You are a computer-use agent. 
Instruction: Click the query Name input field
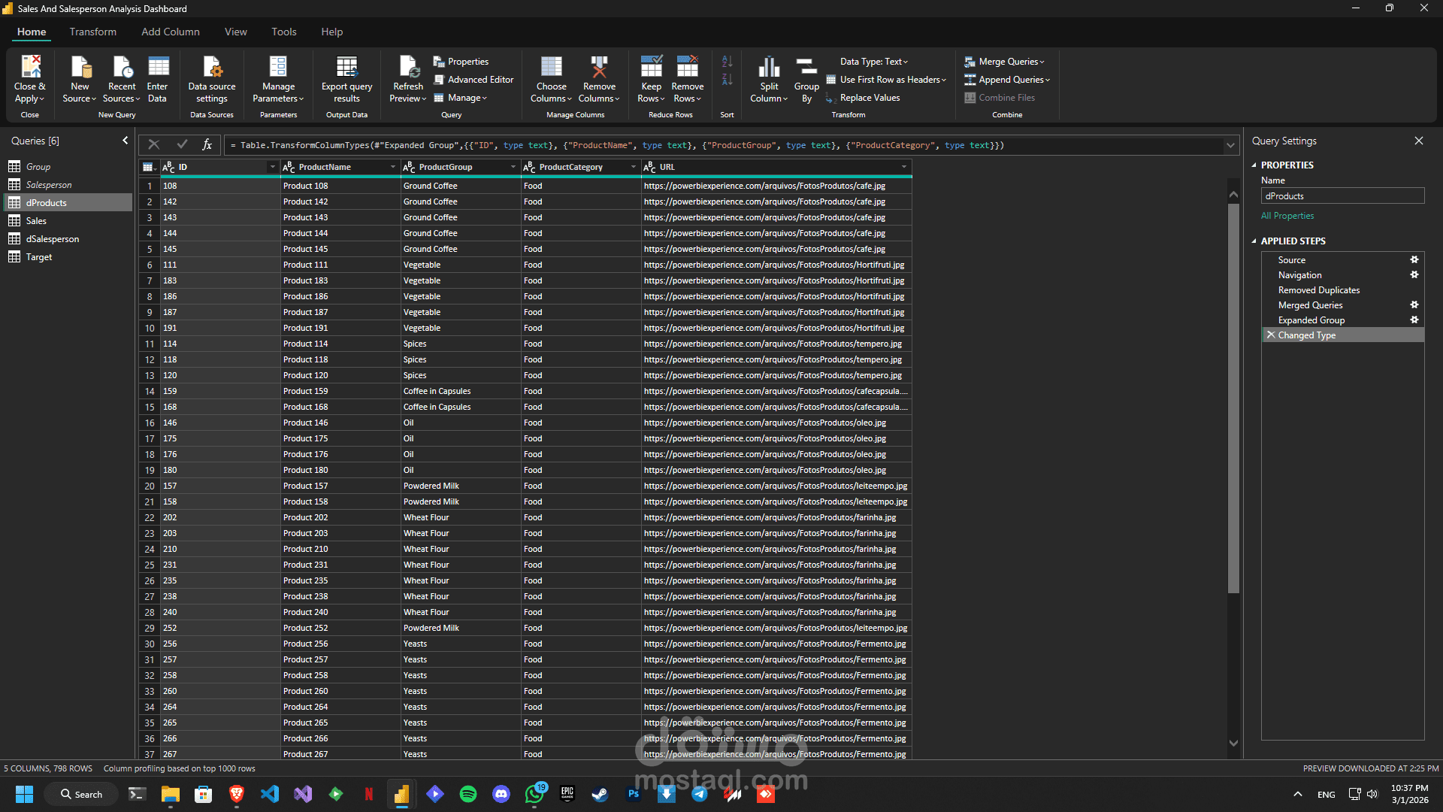click(x=1342, y=196)
